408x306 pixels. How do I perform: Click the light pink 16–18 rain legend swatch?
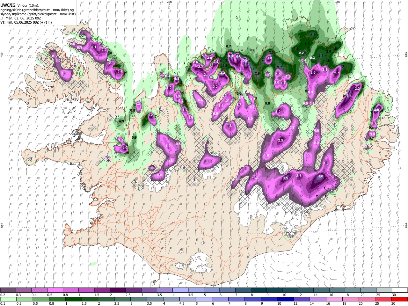(x=334, y=299)
